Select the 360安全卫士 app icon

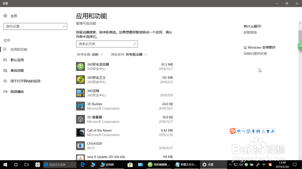pos(80,80)
